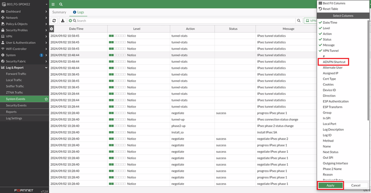Uncheck the VPN Tunnel column option

[x=330, y=51]
